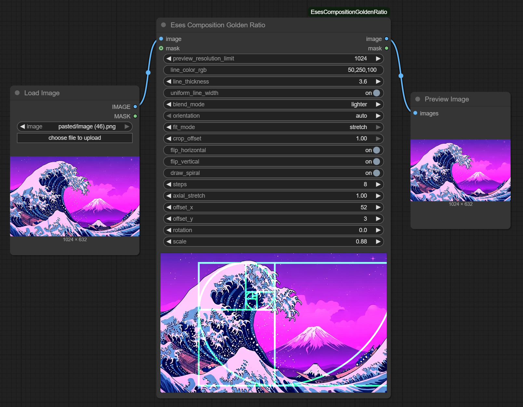Increase axial_stretch with right arrow
This screenshot has width=523, height=407.
click(378, 196)
